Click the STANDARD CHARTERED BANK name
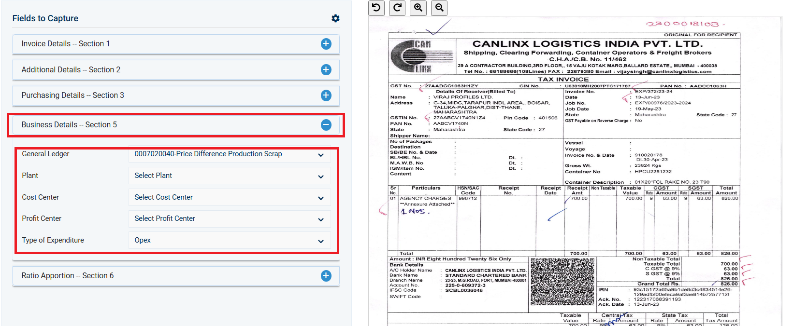The width and height of the screenshot is (793, 326). point(486,275)
